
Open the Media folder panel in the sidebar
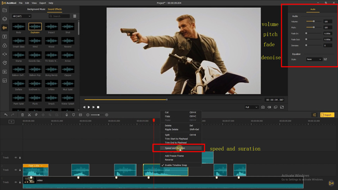click(x=5, y=10)
